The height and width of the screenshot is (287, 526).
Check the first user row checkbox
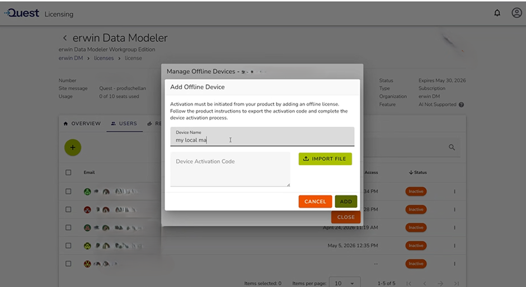(68, 192)
